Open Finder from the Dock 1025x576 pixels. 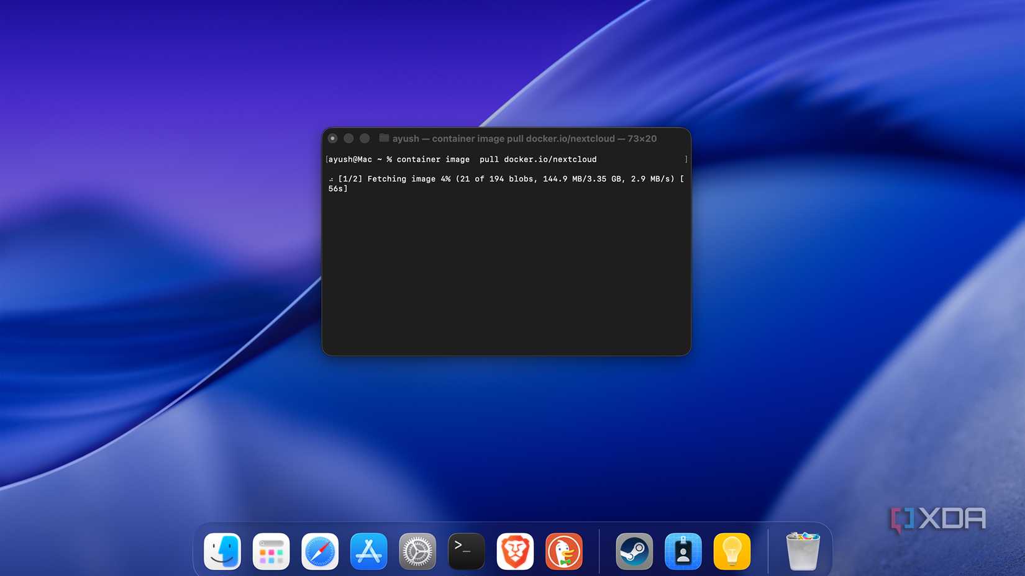tap(222, 551)
